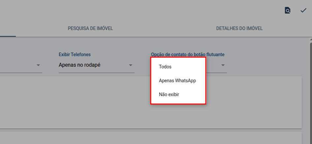
Task: Expand the leftmost partially visible dropdown arrow
Action: 38,65
